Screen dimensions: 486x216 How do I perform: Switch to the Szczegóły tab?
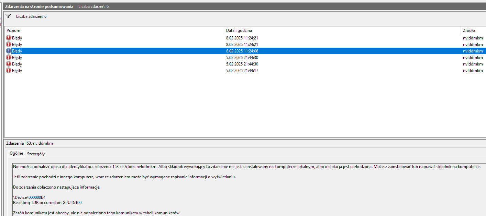coord(36,154)
